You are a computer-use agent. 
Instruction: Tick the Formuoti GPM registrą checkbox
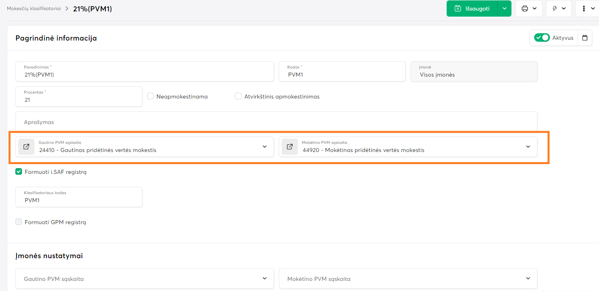point(19,222)
